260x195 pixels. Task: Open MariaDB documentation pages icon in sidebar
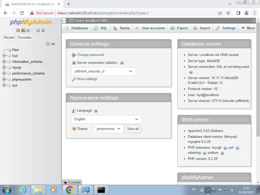pyautogui.click(x=33, y=30)
